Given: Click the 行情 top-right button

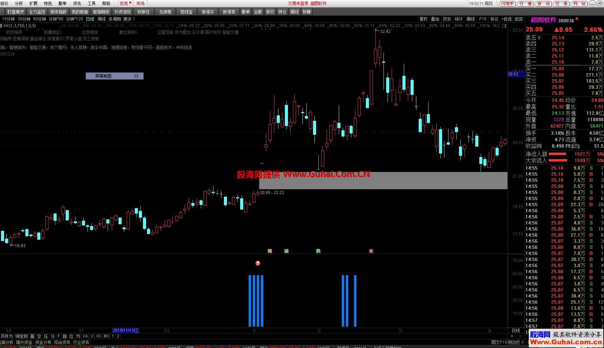Looking at the screenshot, I should click(526, 3).
